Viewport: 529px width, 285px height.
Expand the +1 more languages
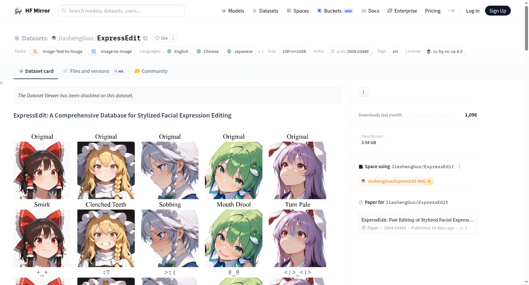[x=261, y=51]
